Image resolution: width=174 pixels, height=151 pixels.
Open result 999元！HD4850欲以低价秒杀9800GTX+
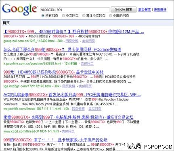[54, 72]
